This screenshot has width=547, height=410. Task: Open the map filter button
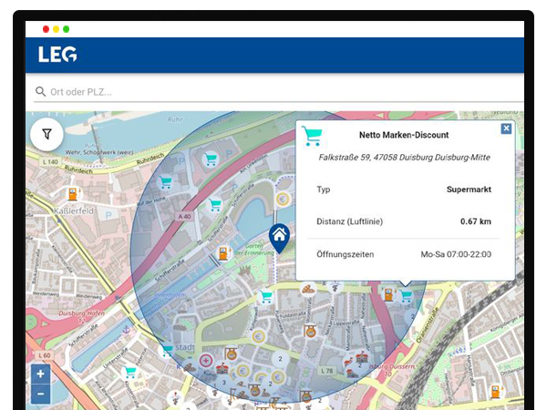46,135
